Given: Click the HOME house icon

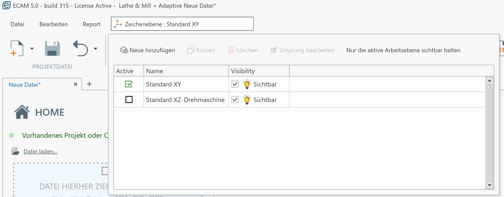Looking at the screenshot, I should (22, 112).
